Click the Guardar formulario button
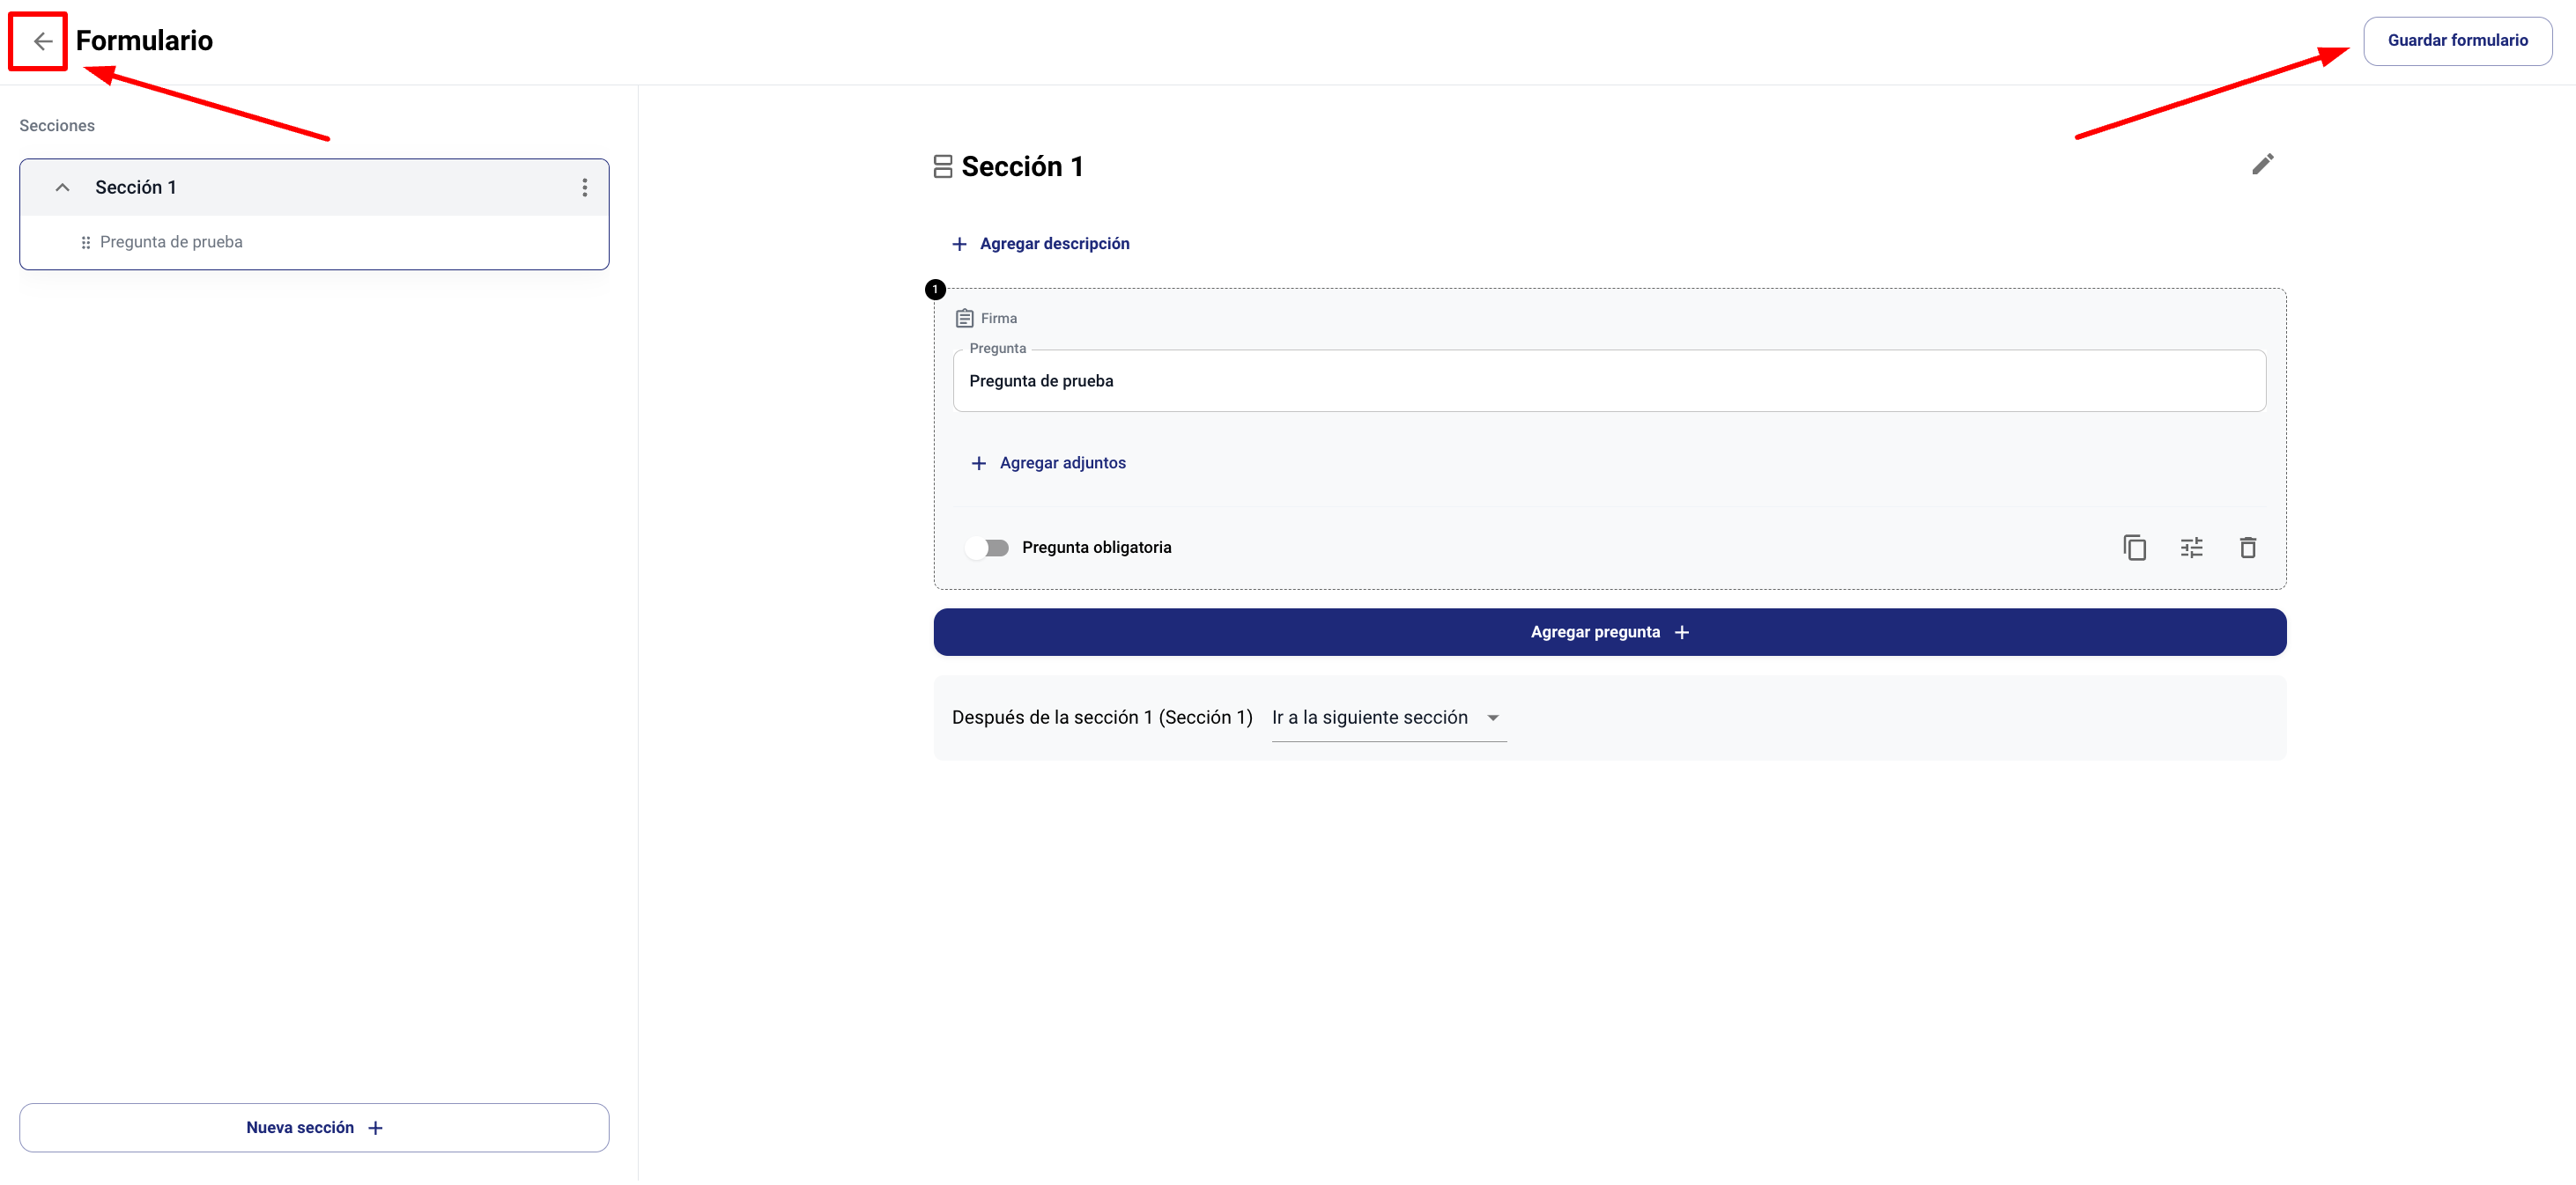 pyautogui.click(x=2457, y=41)
